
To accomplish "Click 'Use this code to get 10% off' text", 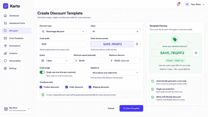I will [174, 66].
